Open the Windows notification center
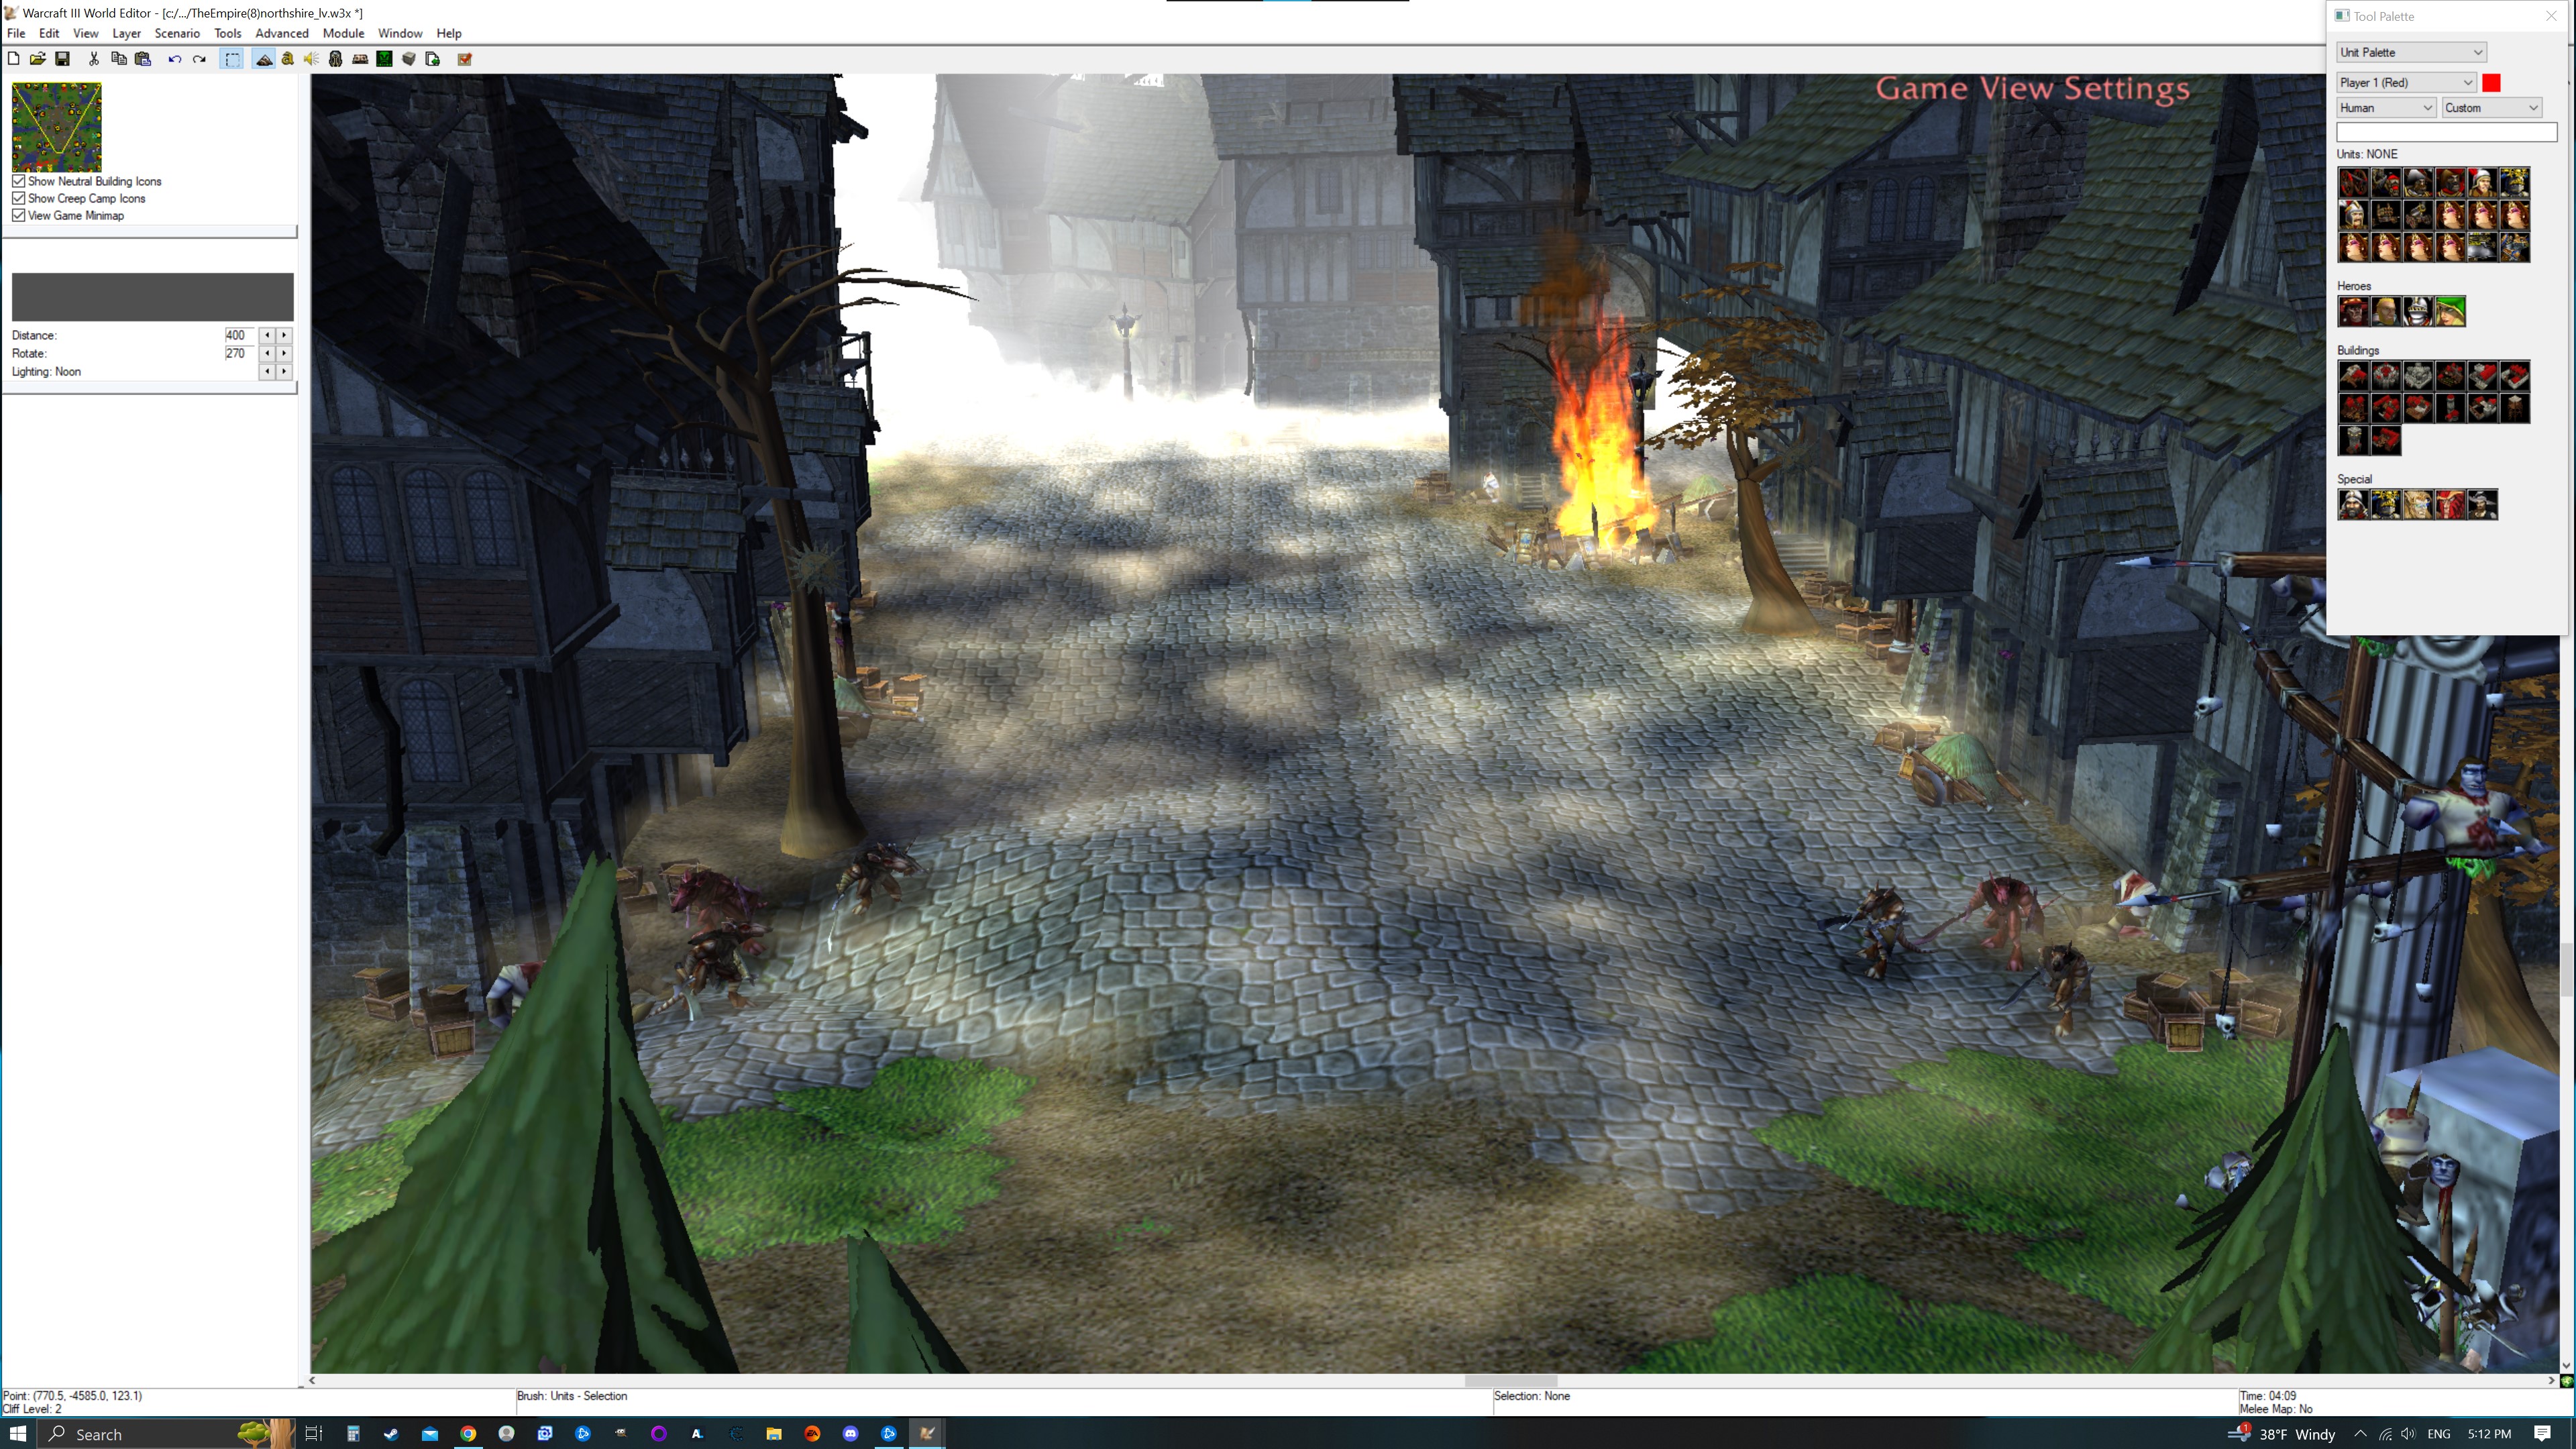This screenshot has height=1449, width=2576. (2542, 1433)
